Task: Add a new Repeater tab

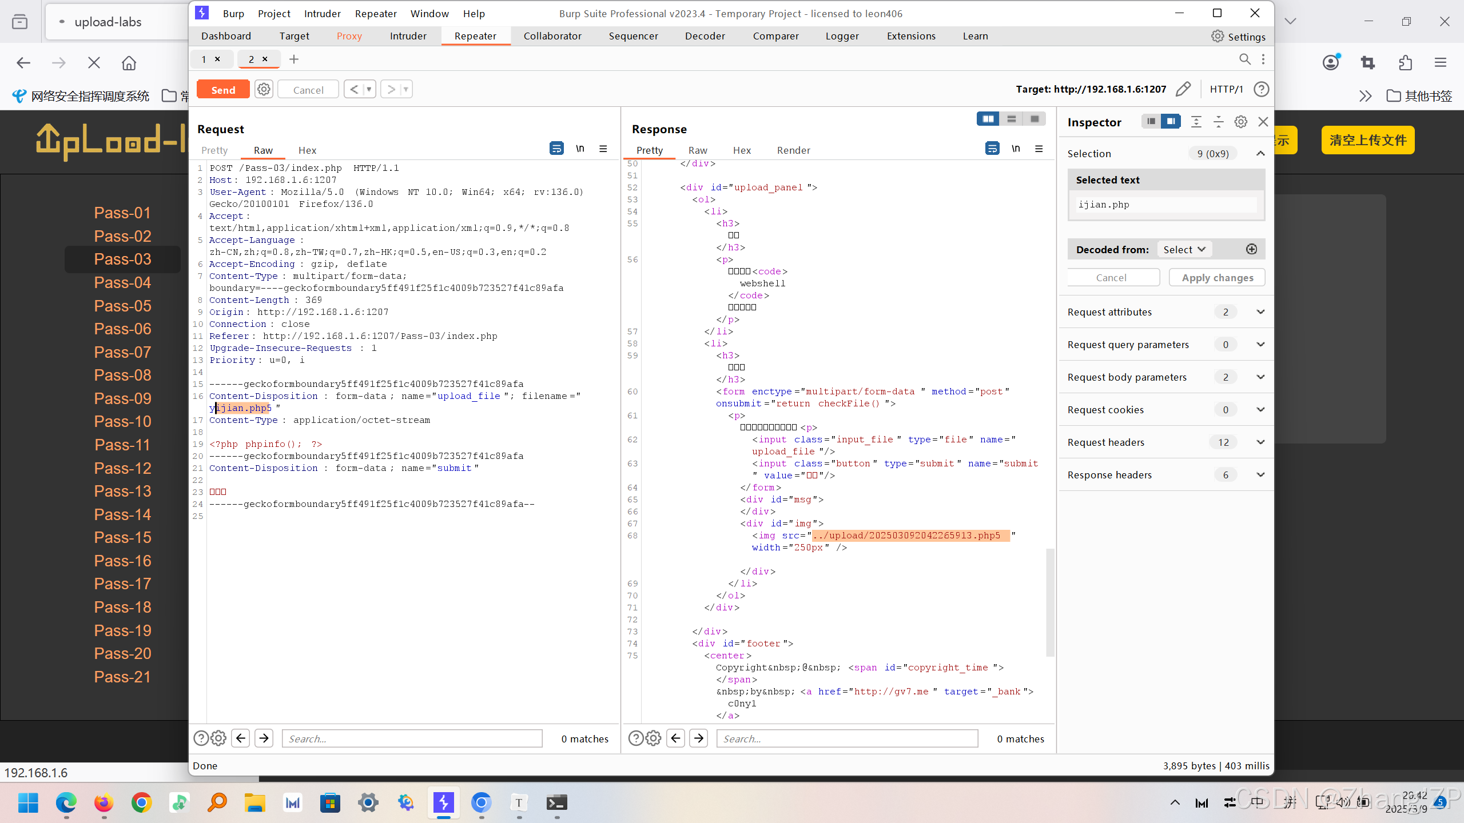Action: click(294, 59)
